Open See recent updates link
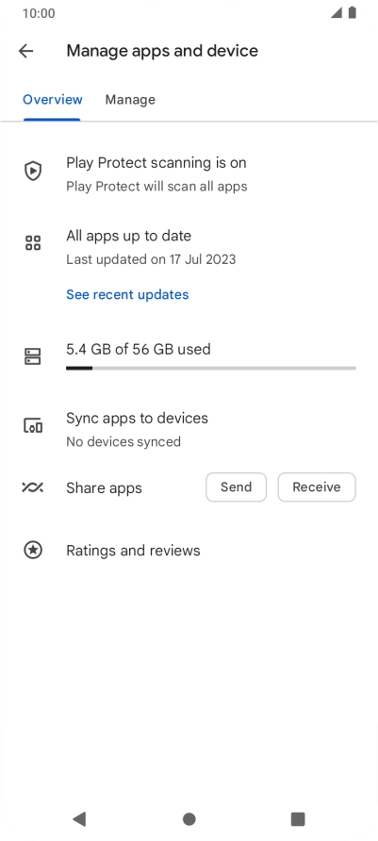 point(127,294)
